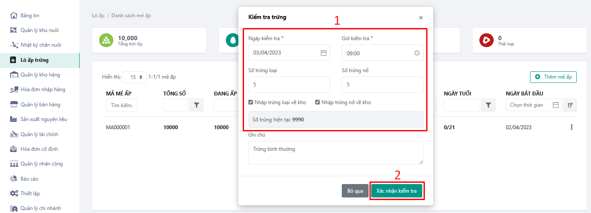Open Thiết lập settings menu
This screenshot has width=591, height=213.
click(x=30, y=194)
